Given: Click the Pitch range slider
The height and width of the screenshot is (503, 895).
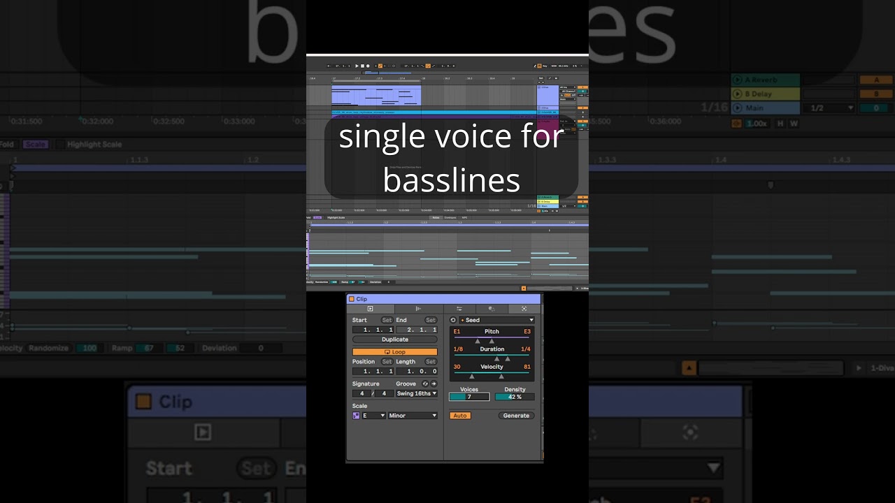Looking at the screenshot, I should (492, 339).
